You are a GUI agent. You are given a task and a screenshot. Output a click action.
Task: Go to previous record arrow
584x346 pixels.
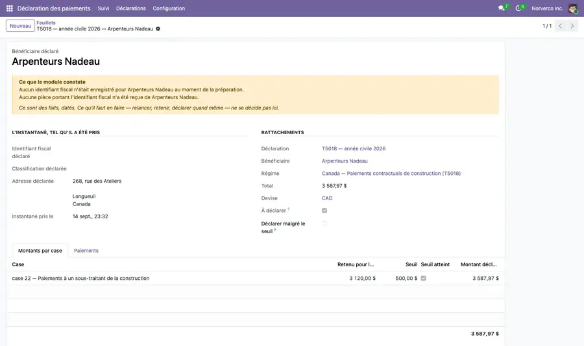[560, 26]
